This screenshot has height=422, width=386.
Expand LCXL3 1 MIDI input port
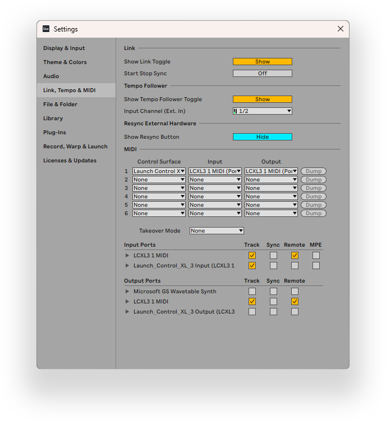tap(127, 256)
